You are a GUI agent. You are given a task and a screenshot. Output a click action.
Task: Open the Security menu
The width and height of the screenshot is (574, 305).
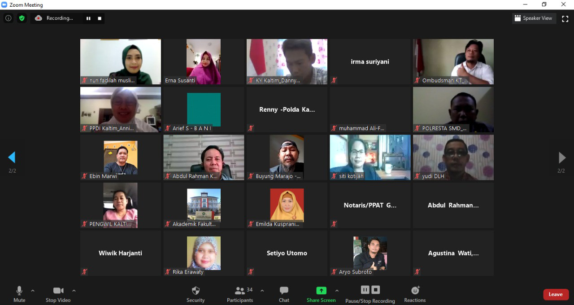pos(196,294)
